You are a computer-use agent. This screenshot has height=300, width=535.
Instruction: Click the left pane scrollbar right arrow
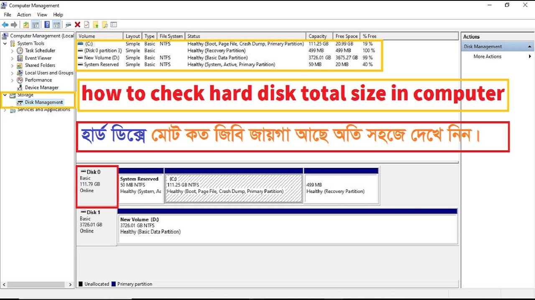coord(70,285)
